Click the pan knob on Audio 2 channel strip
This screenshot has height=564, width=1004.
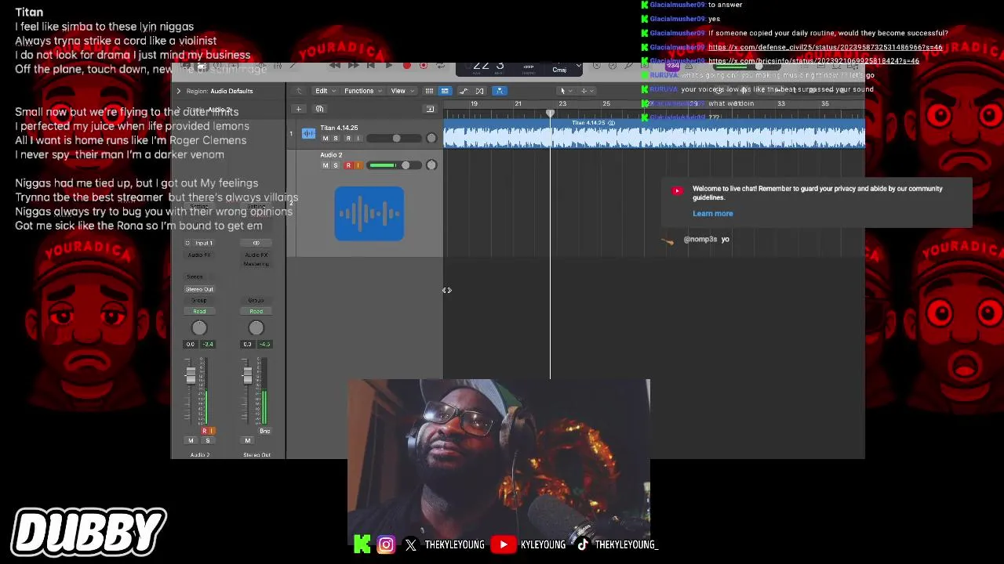199,328
